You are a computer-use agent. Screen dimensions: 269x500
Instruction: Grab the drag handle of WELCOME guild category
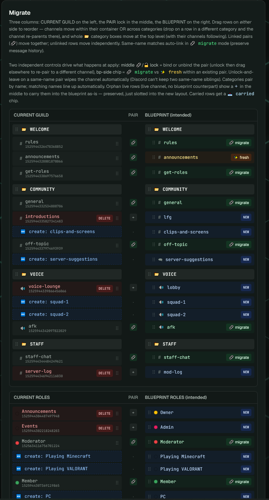16,129
